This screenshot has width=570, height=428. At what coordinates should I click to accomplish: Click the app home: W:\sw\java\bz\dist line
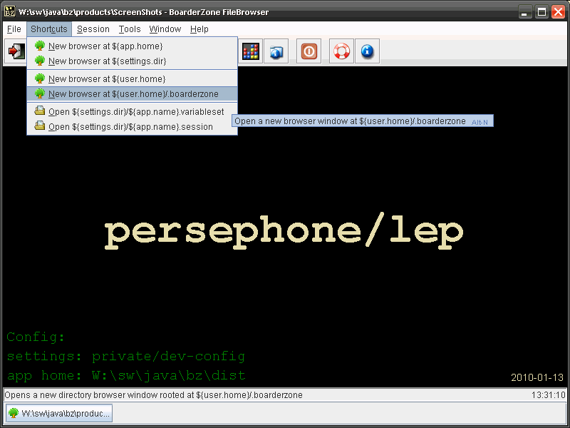[126, 375]
